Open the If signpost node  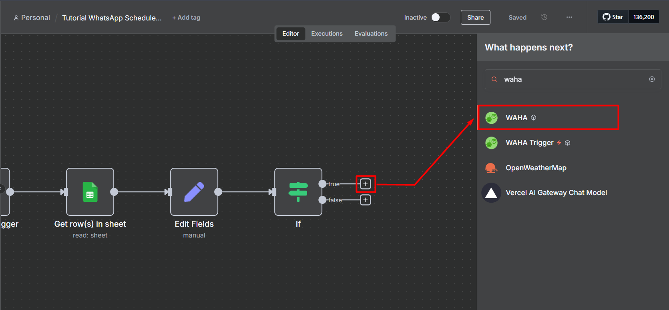[x=298, y=192]
